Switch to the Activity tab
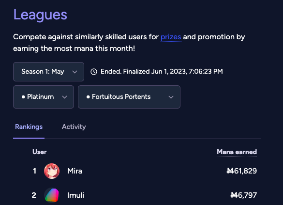 coord(74,126)
